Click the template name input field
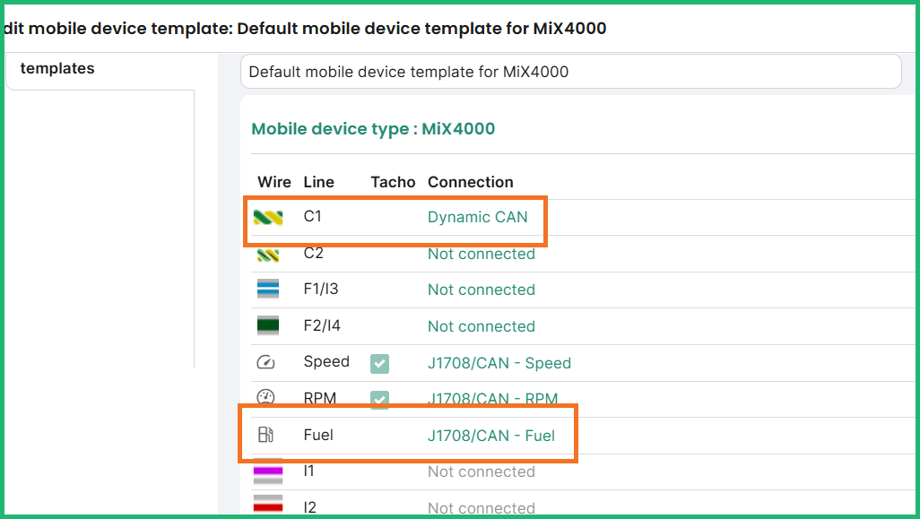The width and height of the screenshot is (920, 519). pyautogui.click(x=570, y=72)
